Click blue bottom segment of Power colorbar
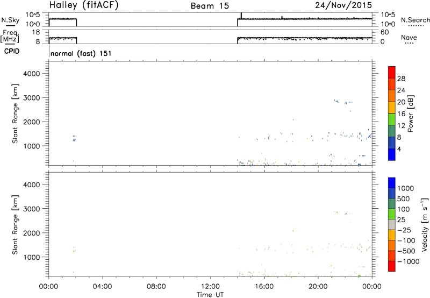Screen dimensions: 430x298 [x=392, y=154]
